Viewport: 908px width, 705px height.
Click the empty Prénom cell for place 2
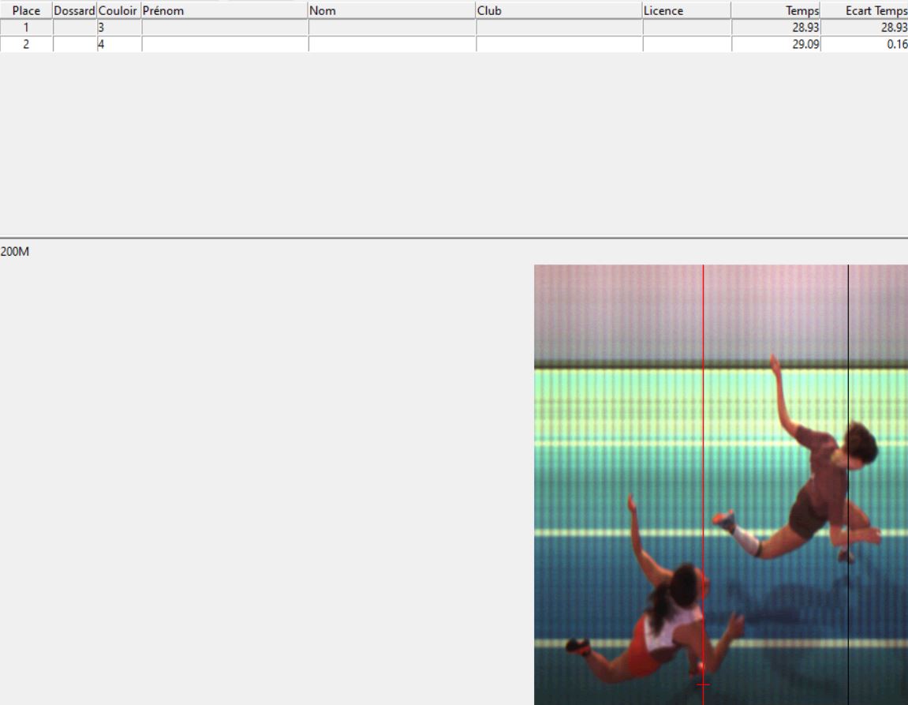point(225,44)
